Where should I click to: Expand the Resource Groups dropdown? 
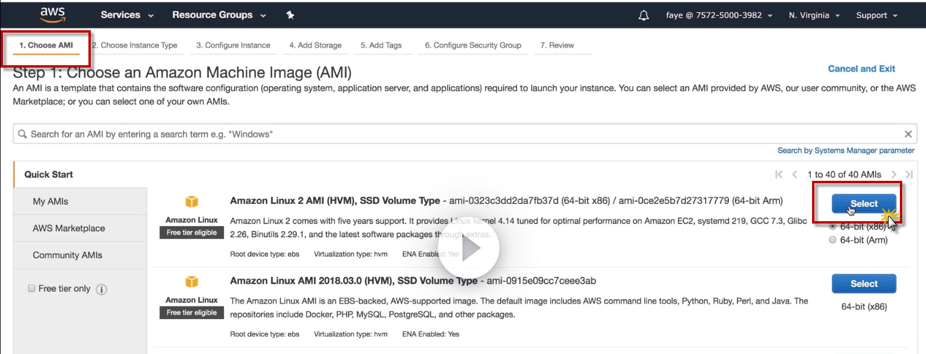[x=219, y=15]
